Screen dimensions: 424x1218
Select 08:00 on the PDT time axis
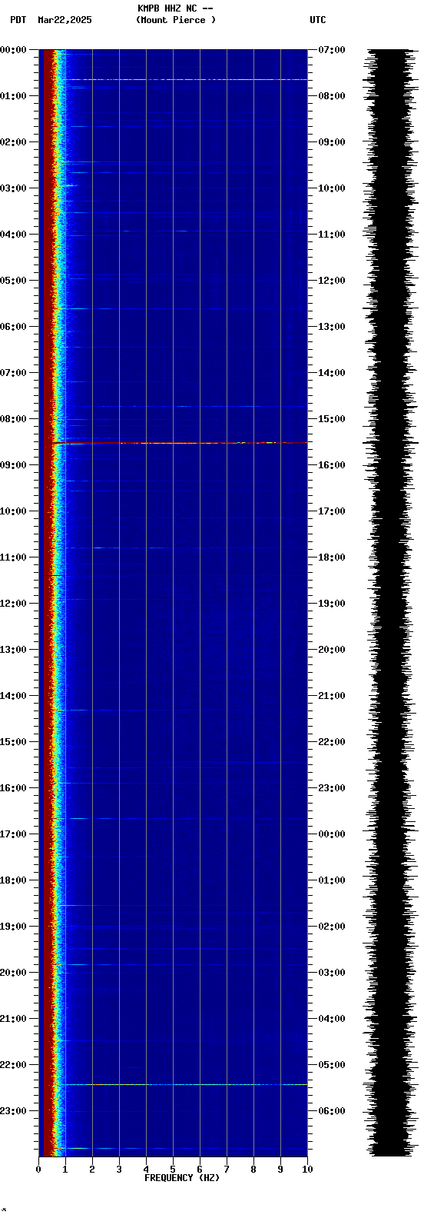click(x=13, y=419)
